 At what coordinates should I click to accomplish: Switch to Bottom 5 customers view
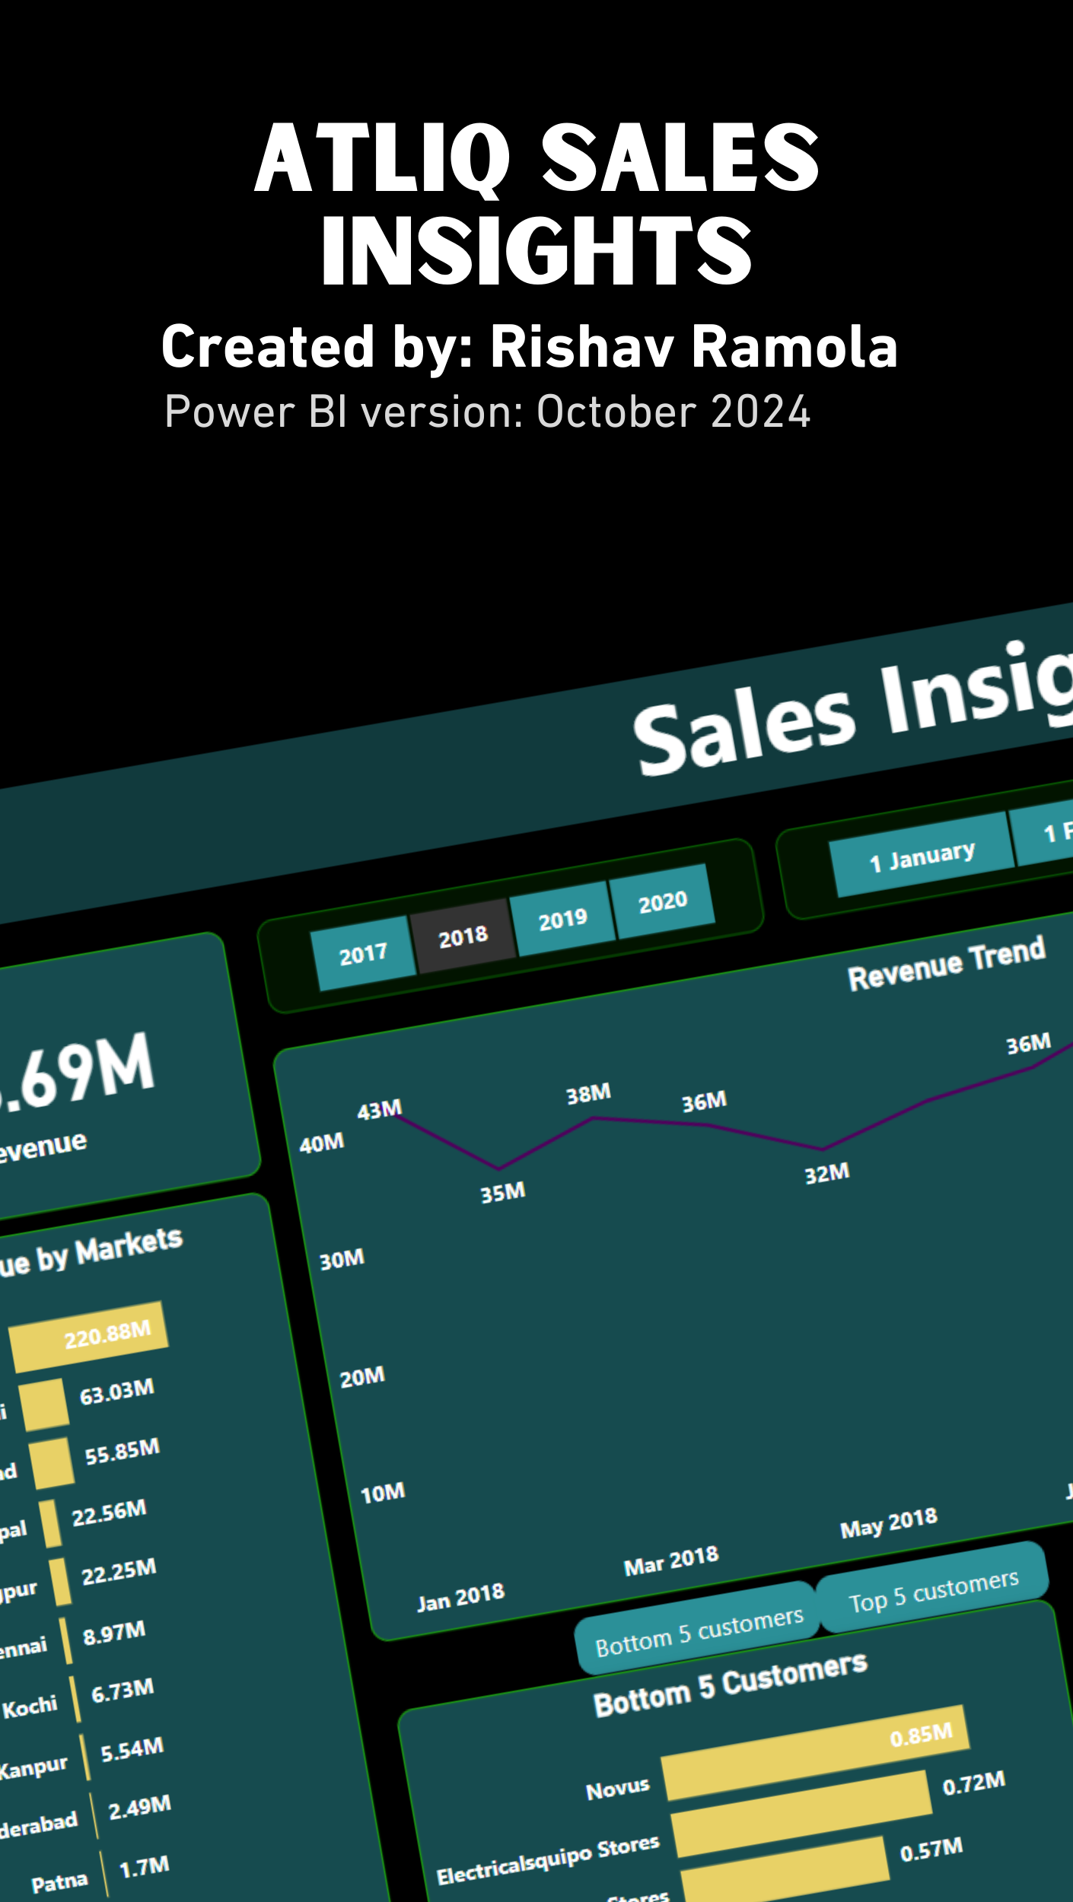[x=698, y=1630]
